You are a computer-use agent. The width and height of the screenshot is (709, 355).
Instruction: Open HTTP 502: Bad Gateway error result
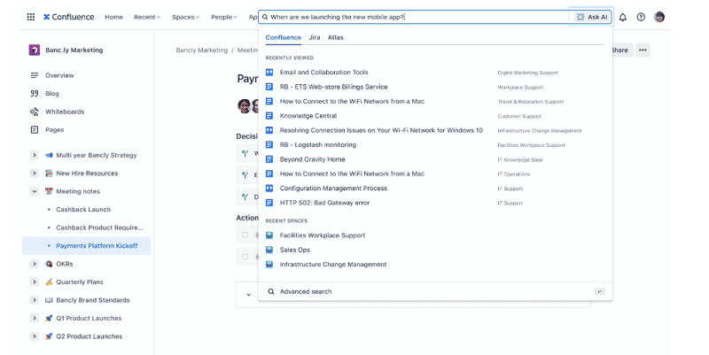324,203
